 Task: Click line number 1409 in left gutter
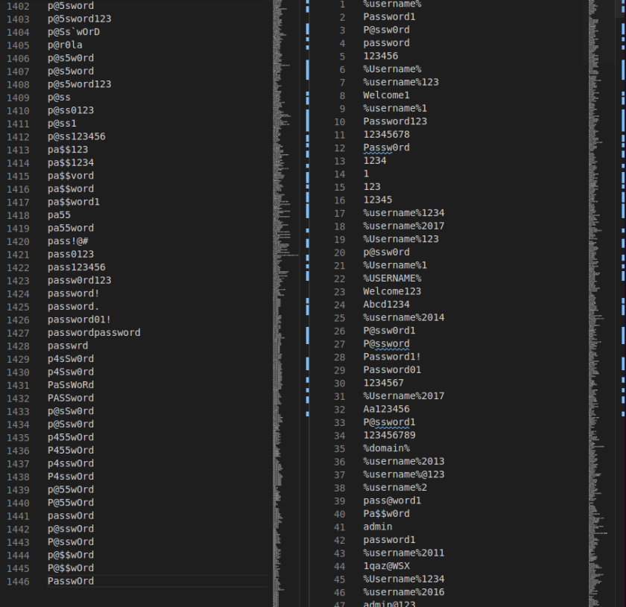tap(18, 98)
